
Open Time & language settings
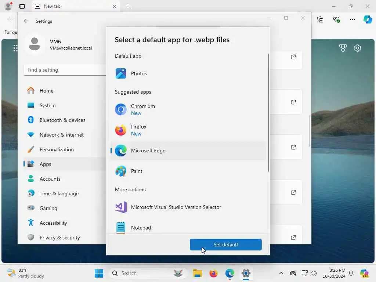point(65,194)
